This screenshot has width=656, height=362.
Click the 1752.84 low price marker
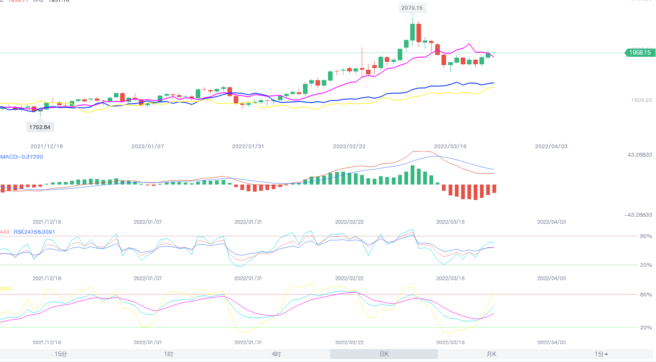40,127
